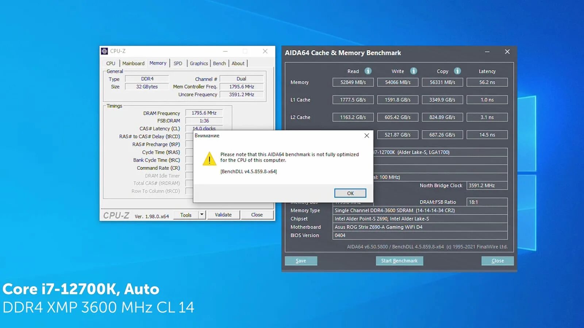Click the L2 Cache Latency value 3.1 ns
This screenshot has width=584, height=328.
[x=487, y=117]
